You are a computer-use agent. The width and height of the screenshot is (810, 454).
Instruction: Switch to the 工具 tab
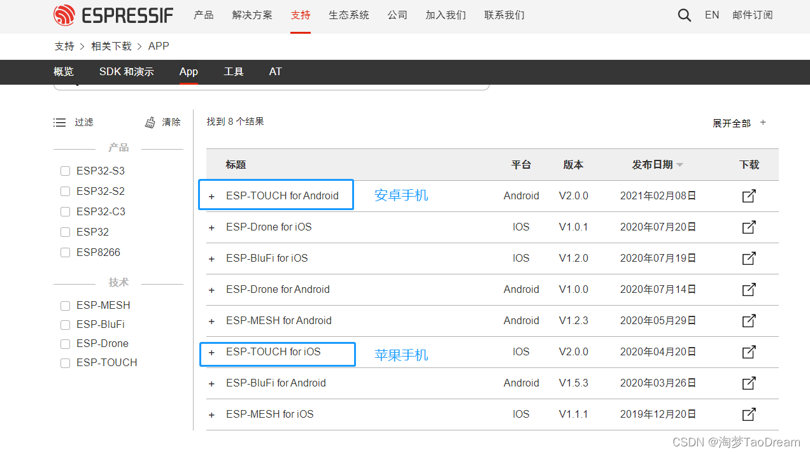click(234, 72)
